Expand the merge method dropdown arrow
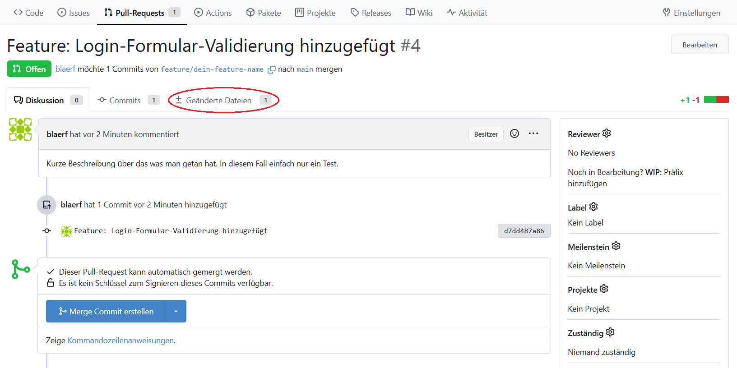The width and height of the screenshot is (737, 368). [176, 311]
